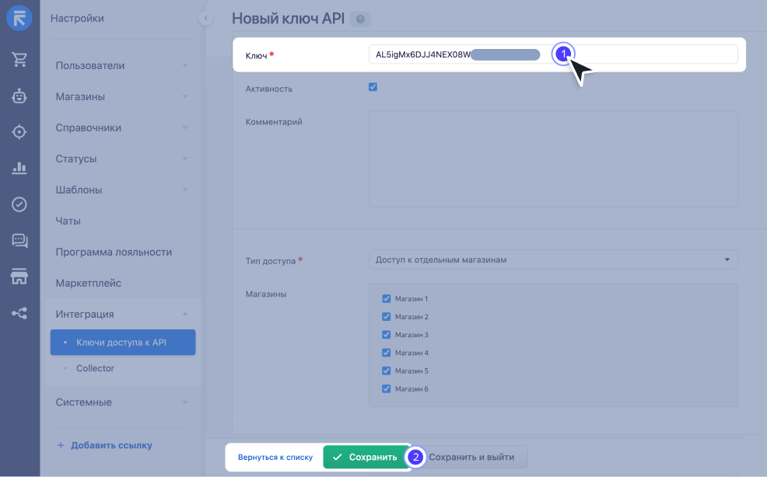The image size is (767, 477).
Task: Click the help question mark beside title
Action: point(360,19)
